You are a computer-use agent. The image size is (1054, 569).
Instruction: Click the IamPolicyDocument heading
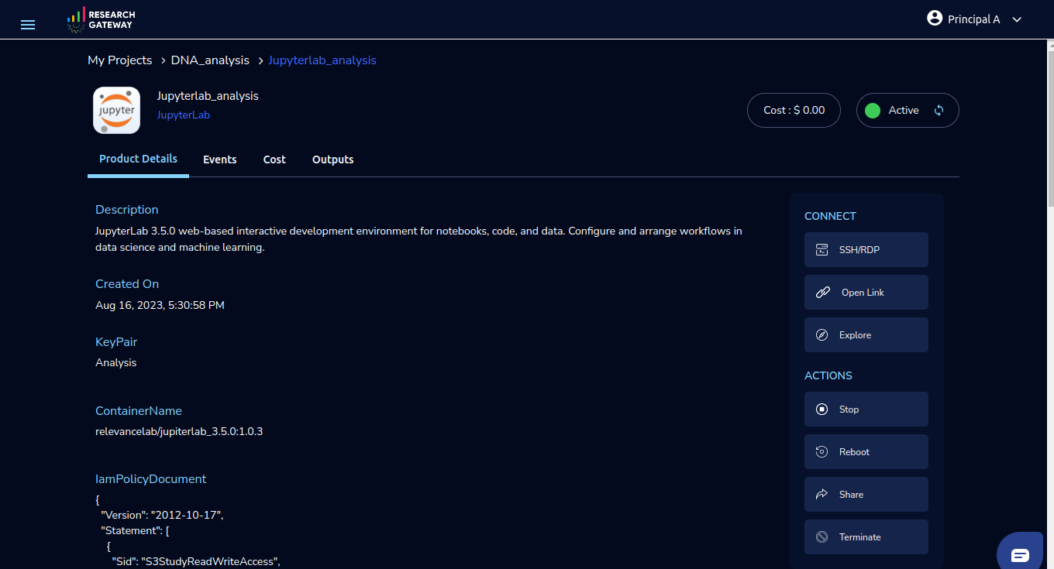tap(151, 479)
